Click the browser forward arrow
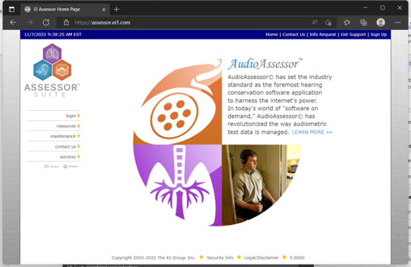 (x=30, y=22)
